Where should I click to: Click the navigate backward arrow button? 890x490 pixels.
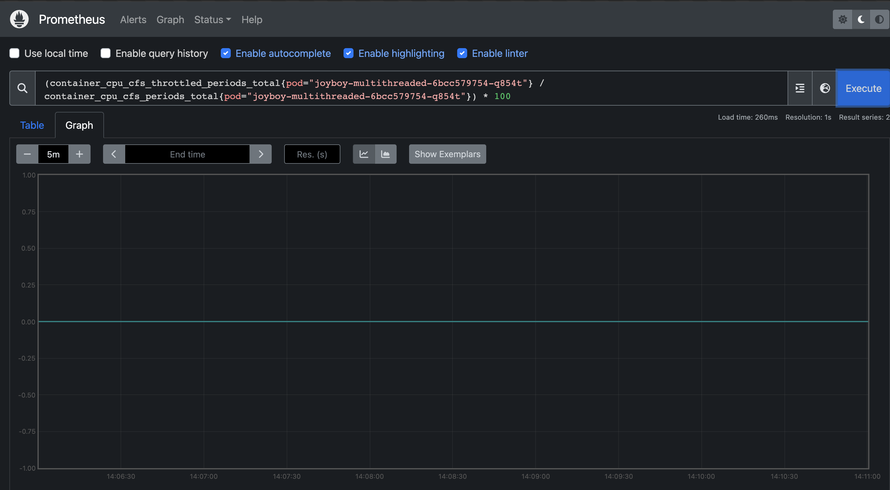pos(113,154)
